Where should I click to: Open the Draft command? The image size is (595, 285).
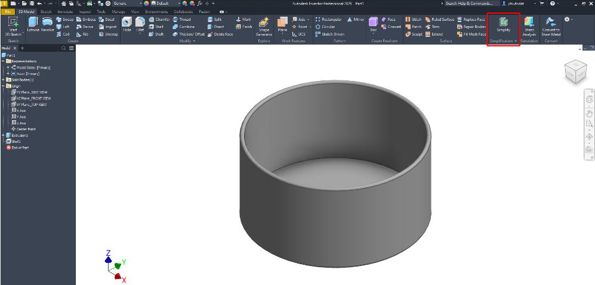coord(156,34)
